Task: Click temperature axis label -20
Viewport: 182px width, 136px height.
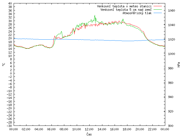Action: pos(9,108)
